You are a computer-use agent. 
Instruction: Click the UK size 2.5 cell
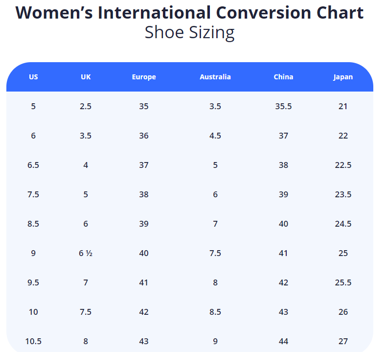[86, 106]
